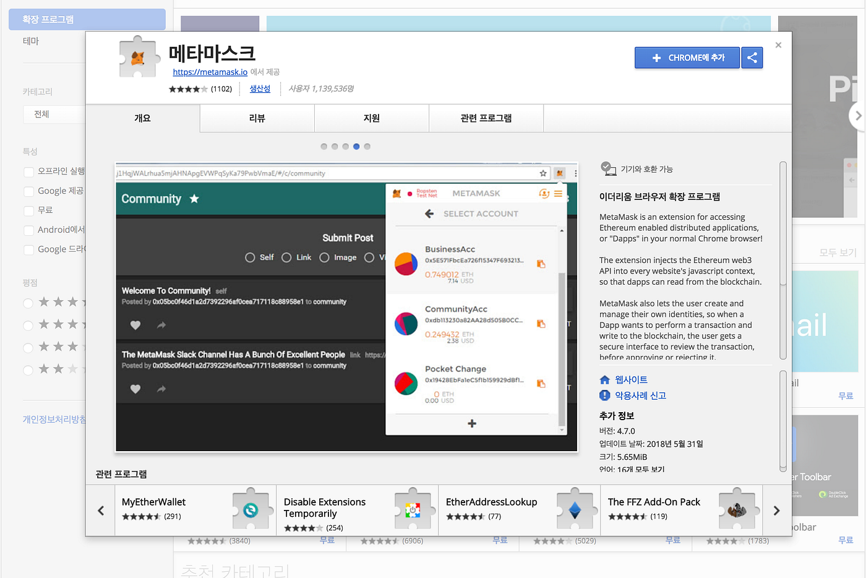866x578 pixels.
Task: Close the extension detail dialog
Action: tap(778, 45)
